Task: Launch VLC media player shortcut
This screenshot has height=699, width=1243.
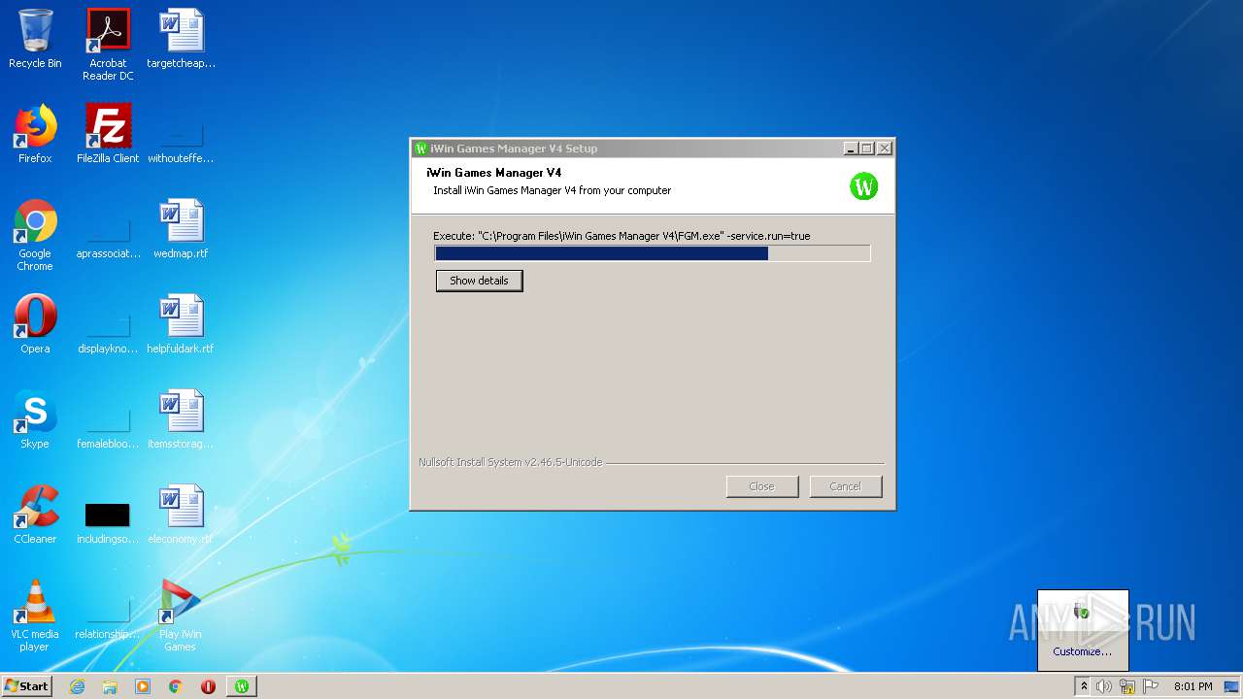Action: 35,616
